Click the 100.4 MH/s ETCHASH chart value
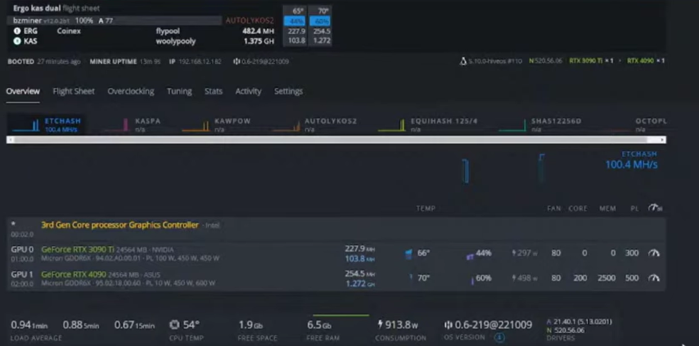The height and width of the screenshot is (346, 699). [x=631, y=165]
